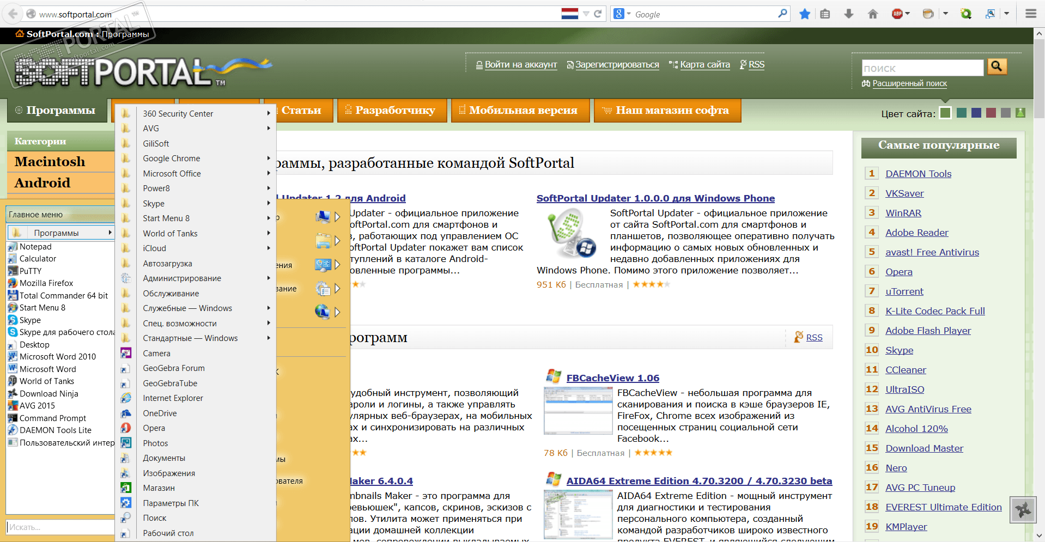Expand the 360 Security Center submenu arrow
This screenshot has width=1045, height=542.
269,113
